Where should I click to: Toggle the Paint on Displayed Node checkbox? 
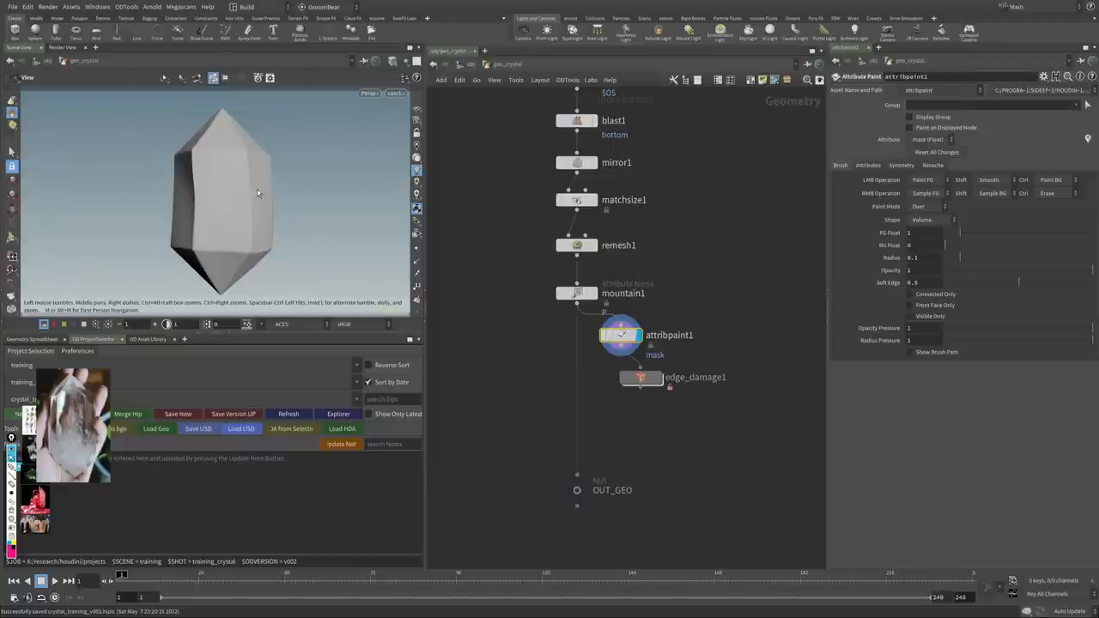pos(909,127)
